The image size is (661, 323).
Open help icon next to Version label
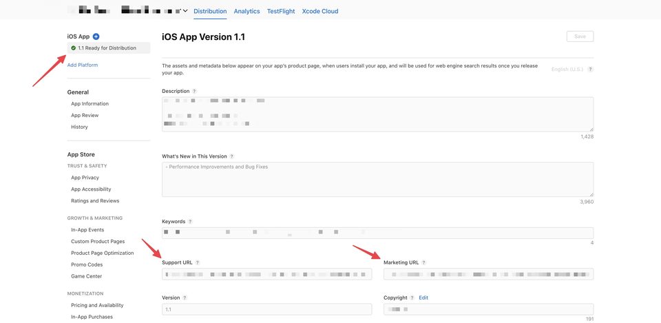[x=185, y=298]
